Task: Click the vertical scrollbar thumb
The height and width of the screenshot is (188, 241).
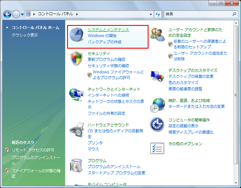Action: (x=236, y=95)
